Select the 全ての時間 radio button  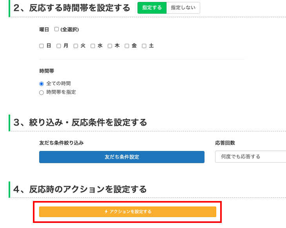[42, 84]
